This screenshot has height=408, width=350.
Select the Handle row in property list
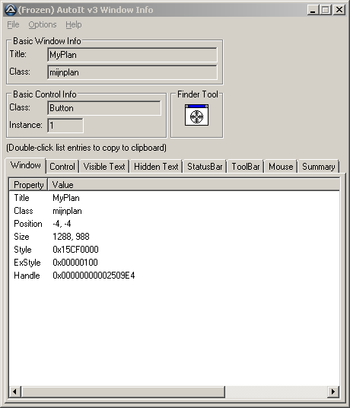click(174, 276)
